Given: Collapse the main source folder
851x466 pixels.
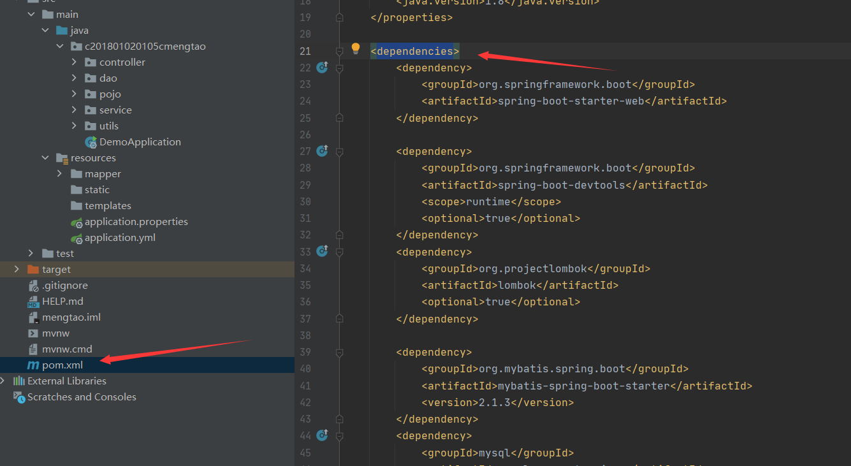Looking at the screenshot, I should point(31,13).
